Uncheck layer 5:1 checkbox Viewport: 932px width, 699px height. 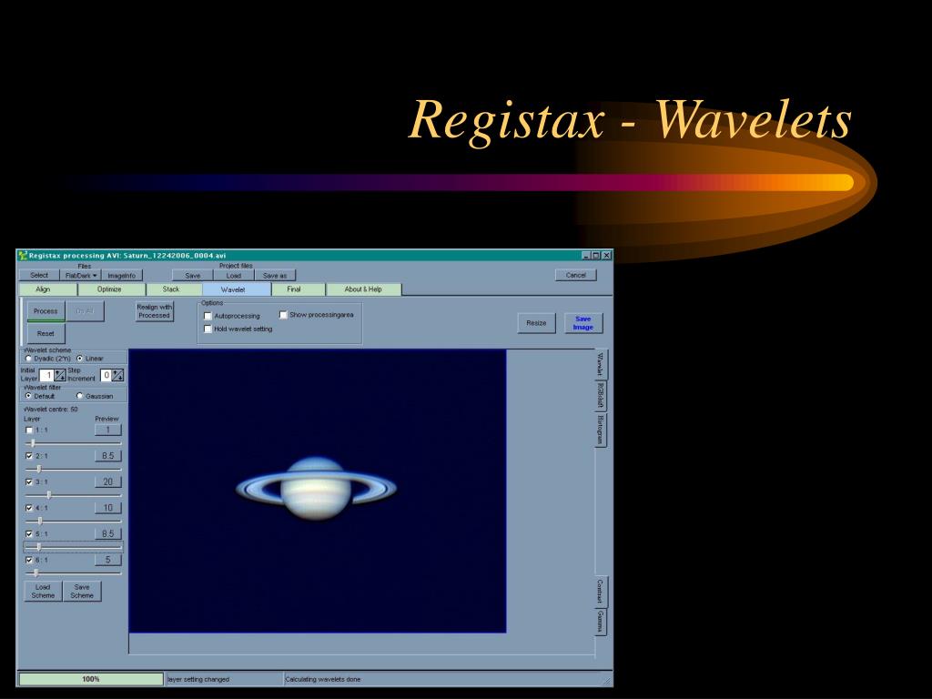tap(29, 534)
